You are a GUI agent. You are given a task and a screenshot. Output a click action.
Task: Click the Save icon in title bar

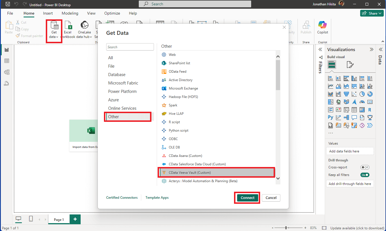pos(8,4)
